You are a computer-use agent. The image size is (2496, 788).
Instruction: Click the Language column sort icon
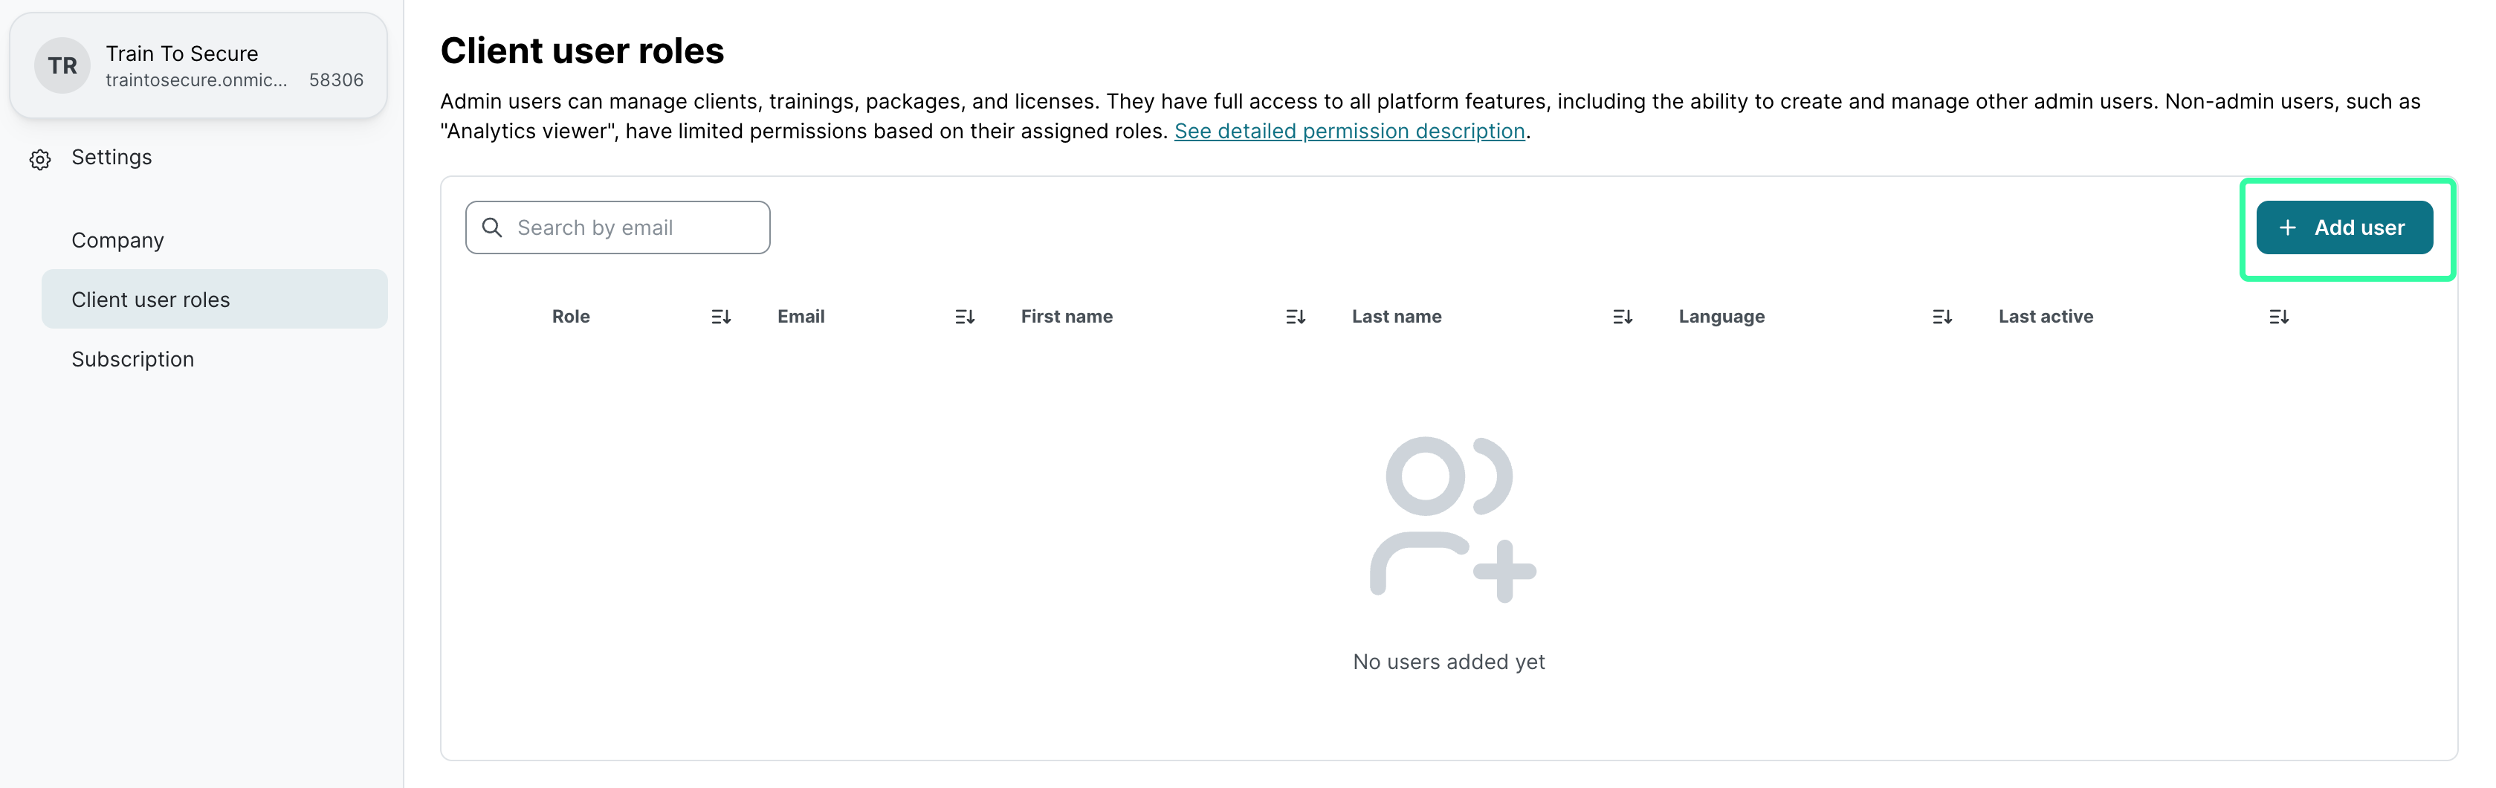pos(1941,317)
